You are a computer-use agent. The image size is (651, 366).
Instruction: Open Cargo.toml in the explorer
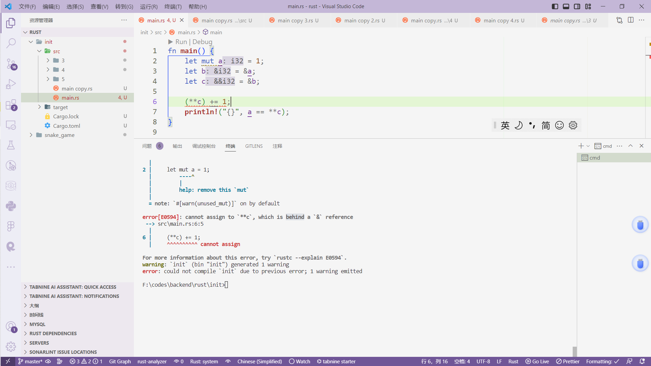[x=66, y=126]
